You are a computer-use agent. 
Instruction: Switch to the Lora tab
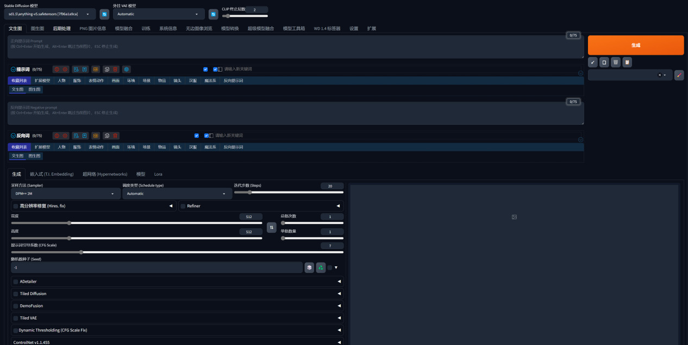point(158,174)
